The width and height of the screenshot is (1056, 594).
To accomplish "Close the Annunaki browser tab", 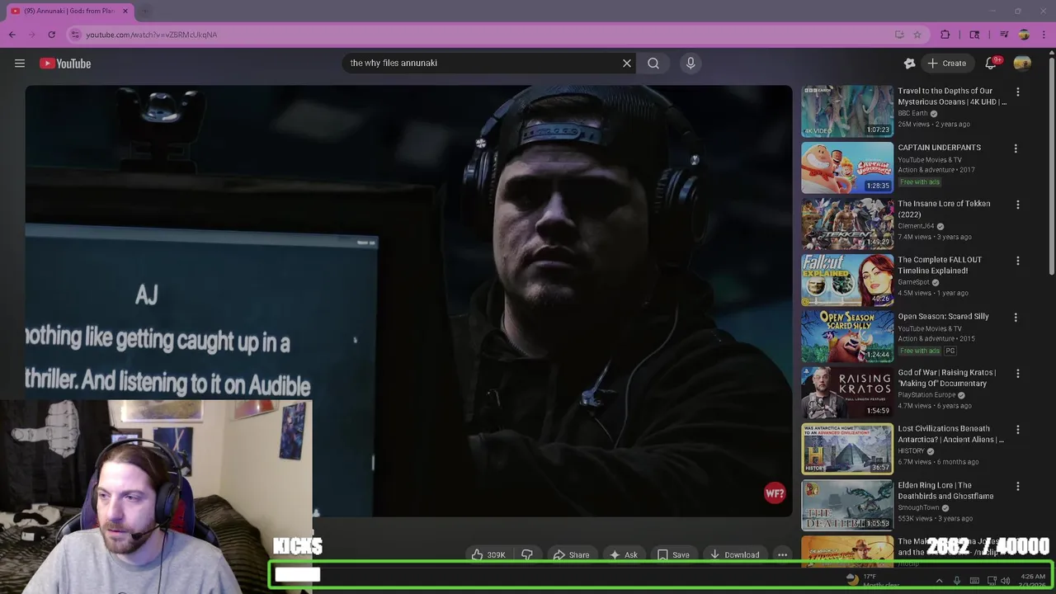I will [125, 11].
